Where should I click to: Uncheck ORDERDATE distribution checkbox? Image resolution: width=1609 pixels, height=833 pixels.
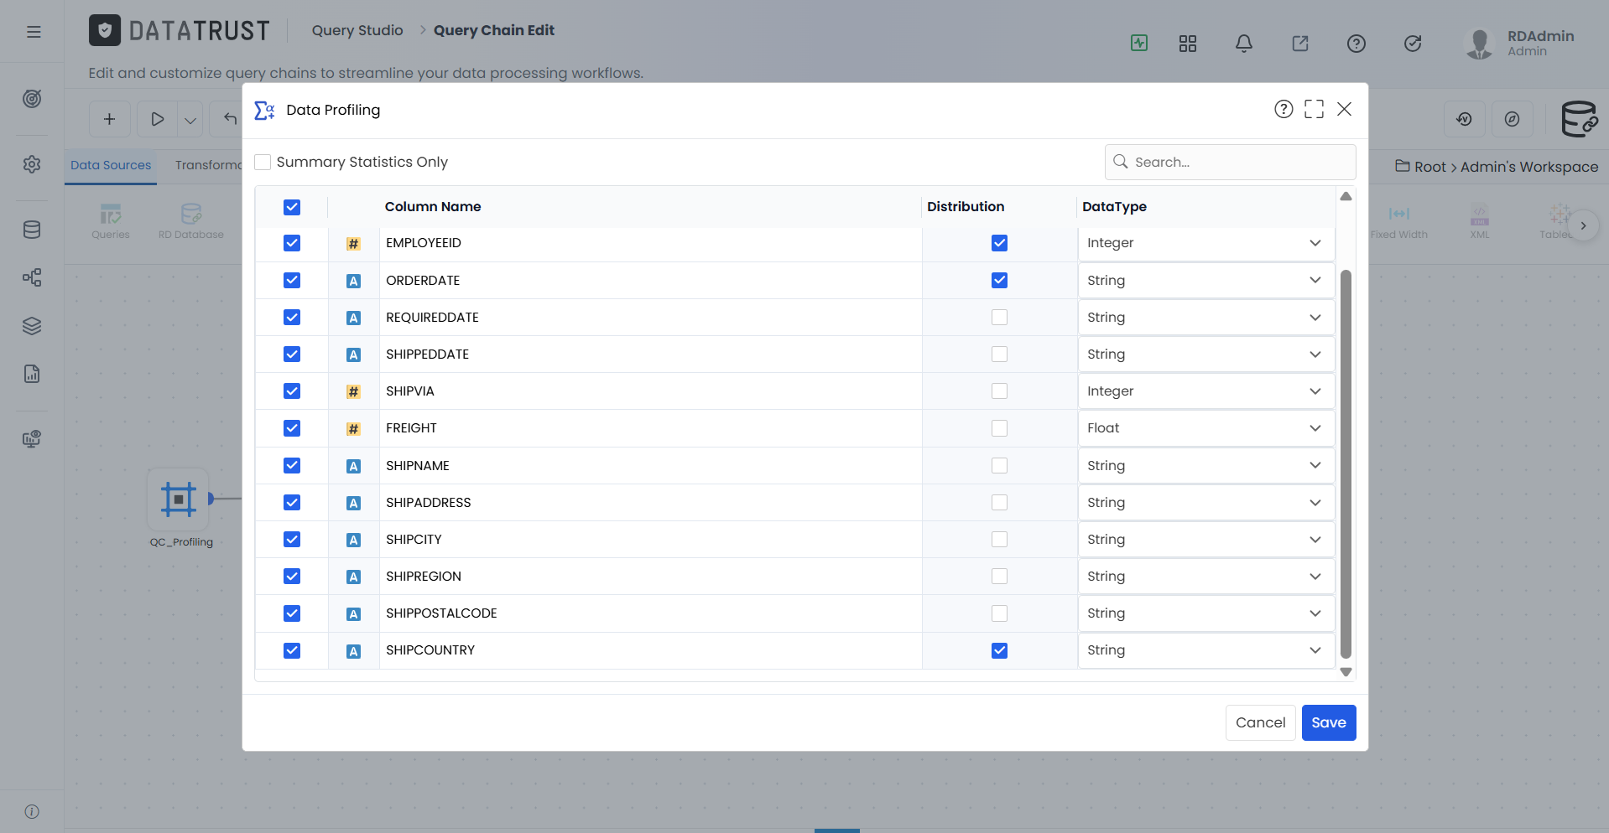[999, 280]
